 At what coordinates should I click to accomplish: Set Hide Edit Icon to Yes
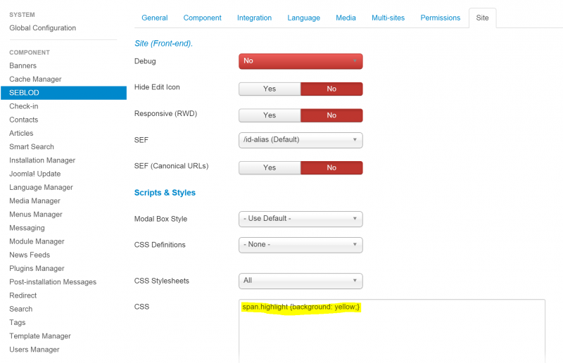(270, 89)
